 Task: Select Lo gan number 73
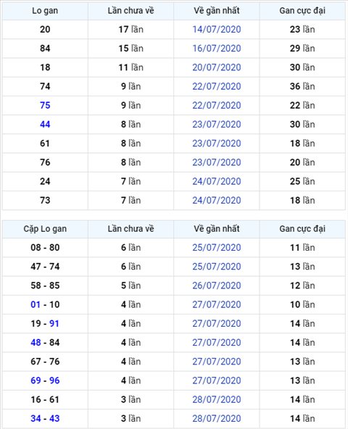(45, 200)
